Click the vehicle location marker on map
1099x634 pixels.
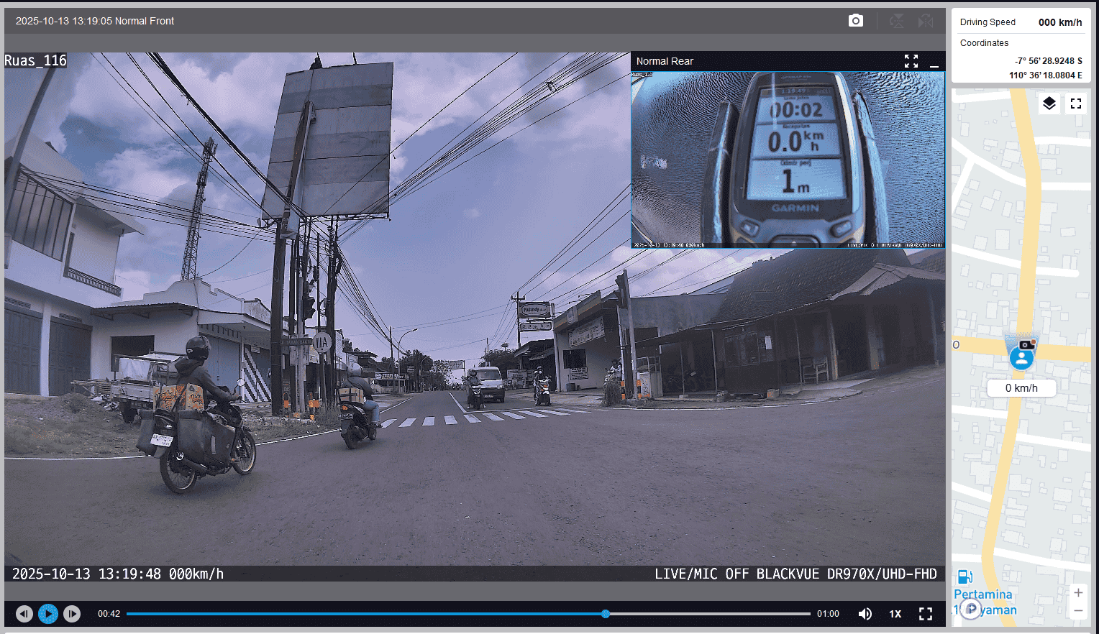click(1021, 357)
